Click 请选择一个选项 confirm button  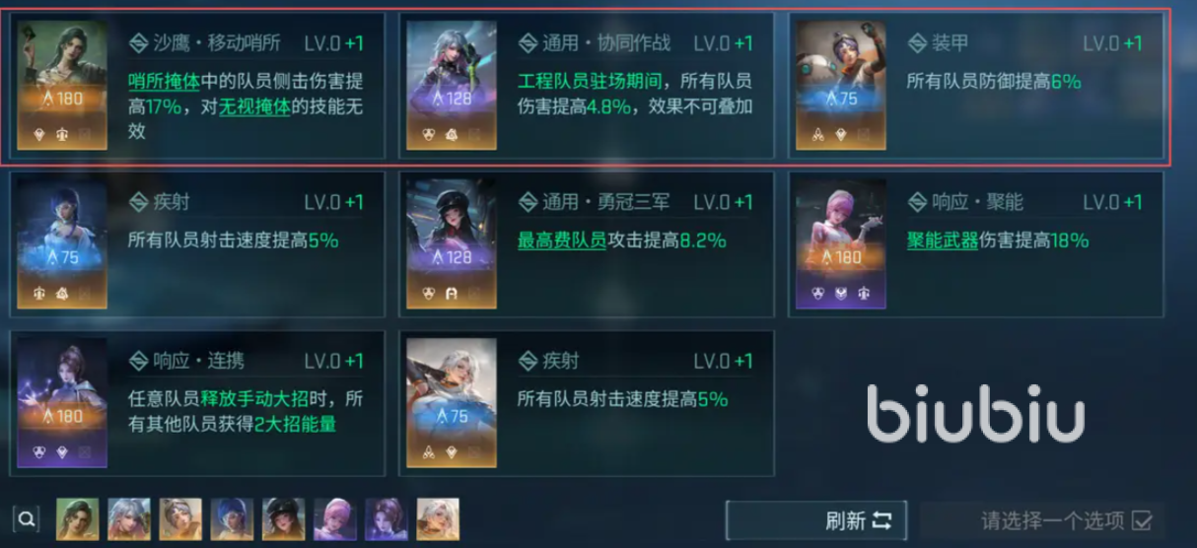click(1040, 519)
